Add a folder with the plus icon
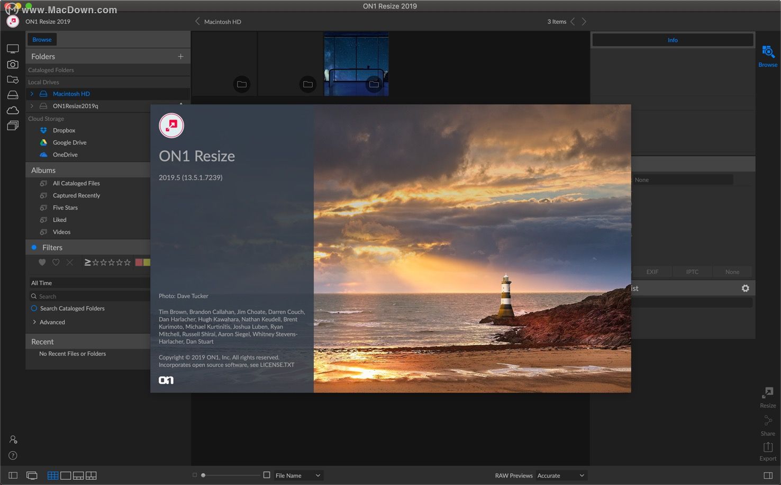This screenshot has height=485, width=781. pyautogui.click(x=180, y=56)
